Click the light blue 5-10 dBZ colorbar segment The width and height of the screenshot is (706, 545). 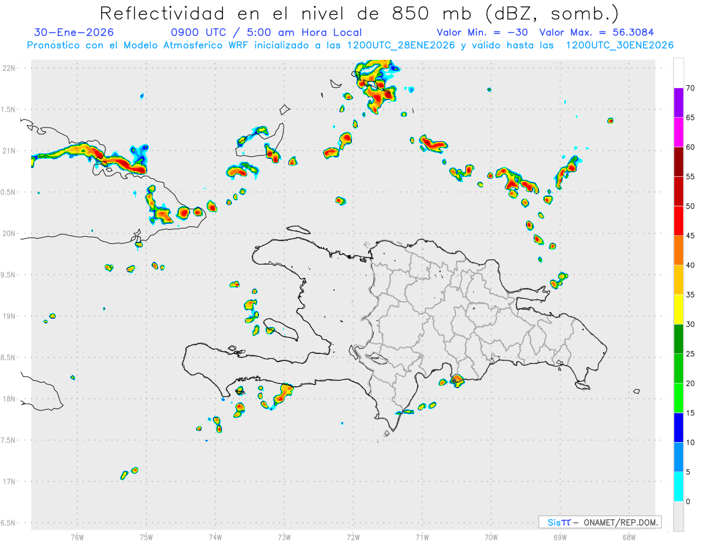pos(678,457)
